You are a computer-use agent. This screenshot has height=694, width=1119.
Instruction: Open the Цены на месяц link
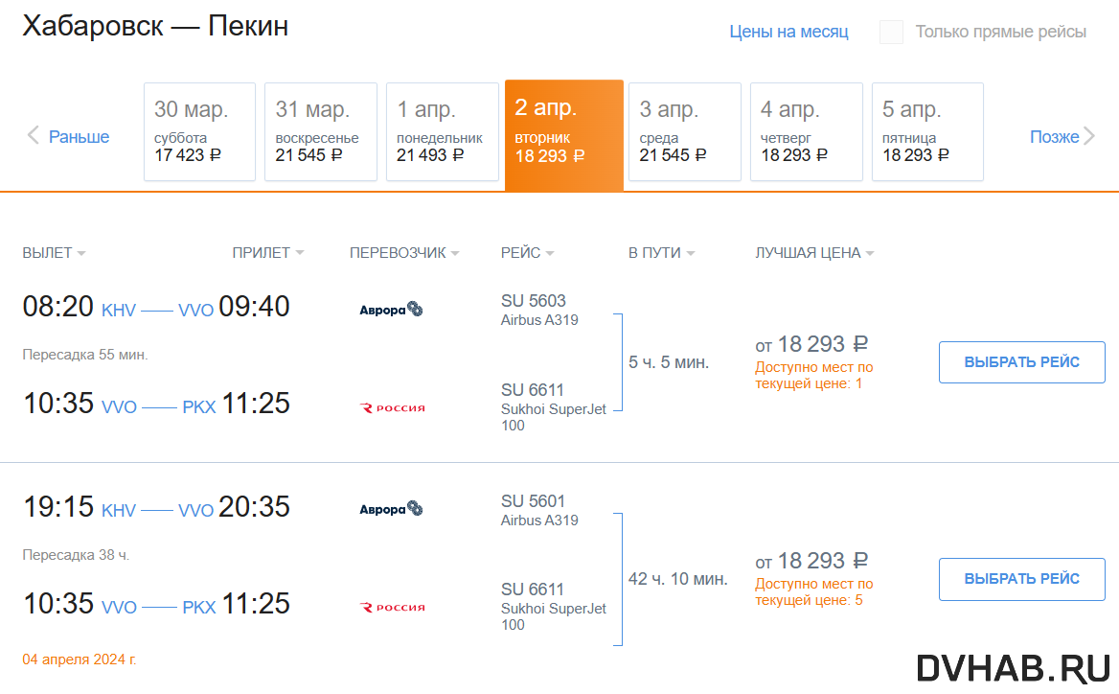pyautogui.click(x=788, y=33)
